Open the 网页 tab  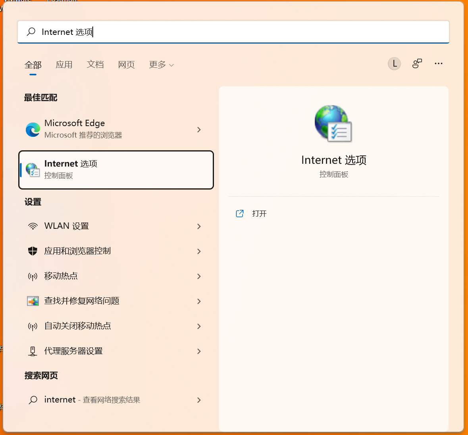pyautogui.click(x=126, y=65)
